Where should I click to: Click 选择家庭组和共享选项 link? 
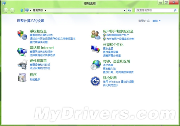click(43, 55)
